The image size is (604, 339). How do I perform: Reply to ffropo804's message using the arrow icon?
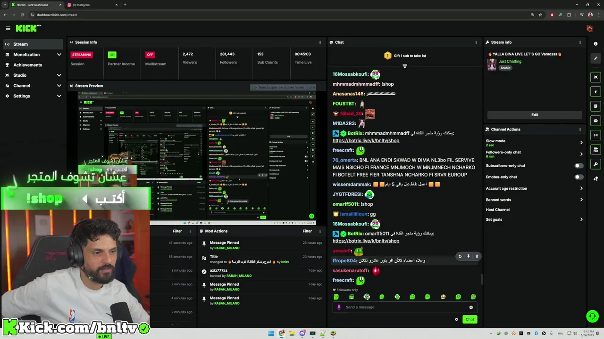coord(460,257)
